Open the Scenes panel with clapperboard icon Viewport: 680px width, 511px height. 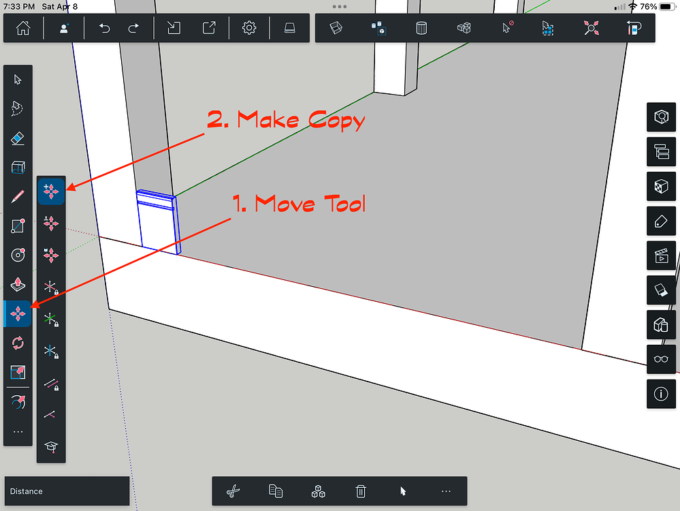661,255
